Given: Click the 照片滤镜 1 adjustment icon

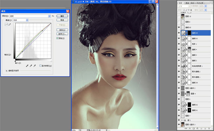Looking at the screenshot, I should click(183, 77).
